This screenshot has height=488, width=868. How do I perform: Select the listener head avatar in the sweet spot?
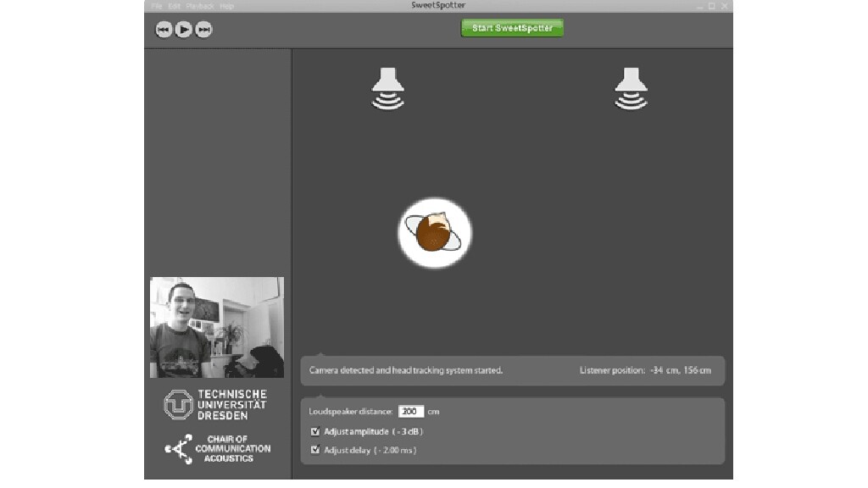pos(434,231)
